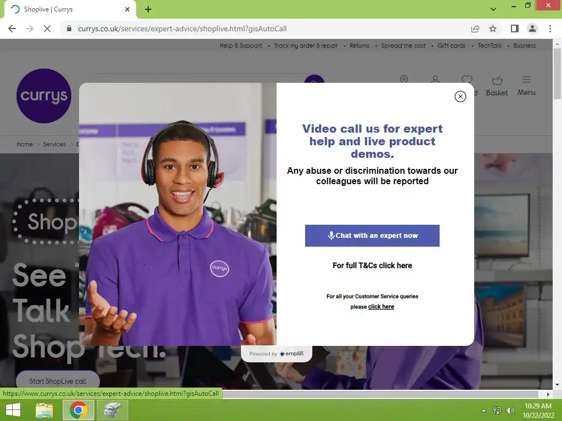This screenshot has width=562, height=421.
Task: Go to Returns page
Action: click(359, 45)
